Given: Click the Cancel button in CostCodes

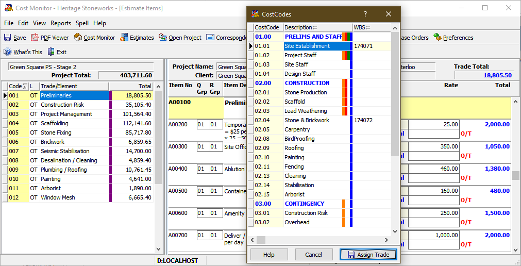Looking at the screenshot, I should [313, 255].
